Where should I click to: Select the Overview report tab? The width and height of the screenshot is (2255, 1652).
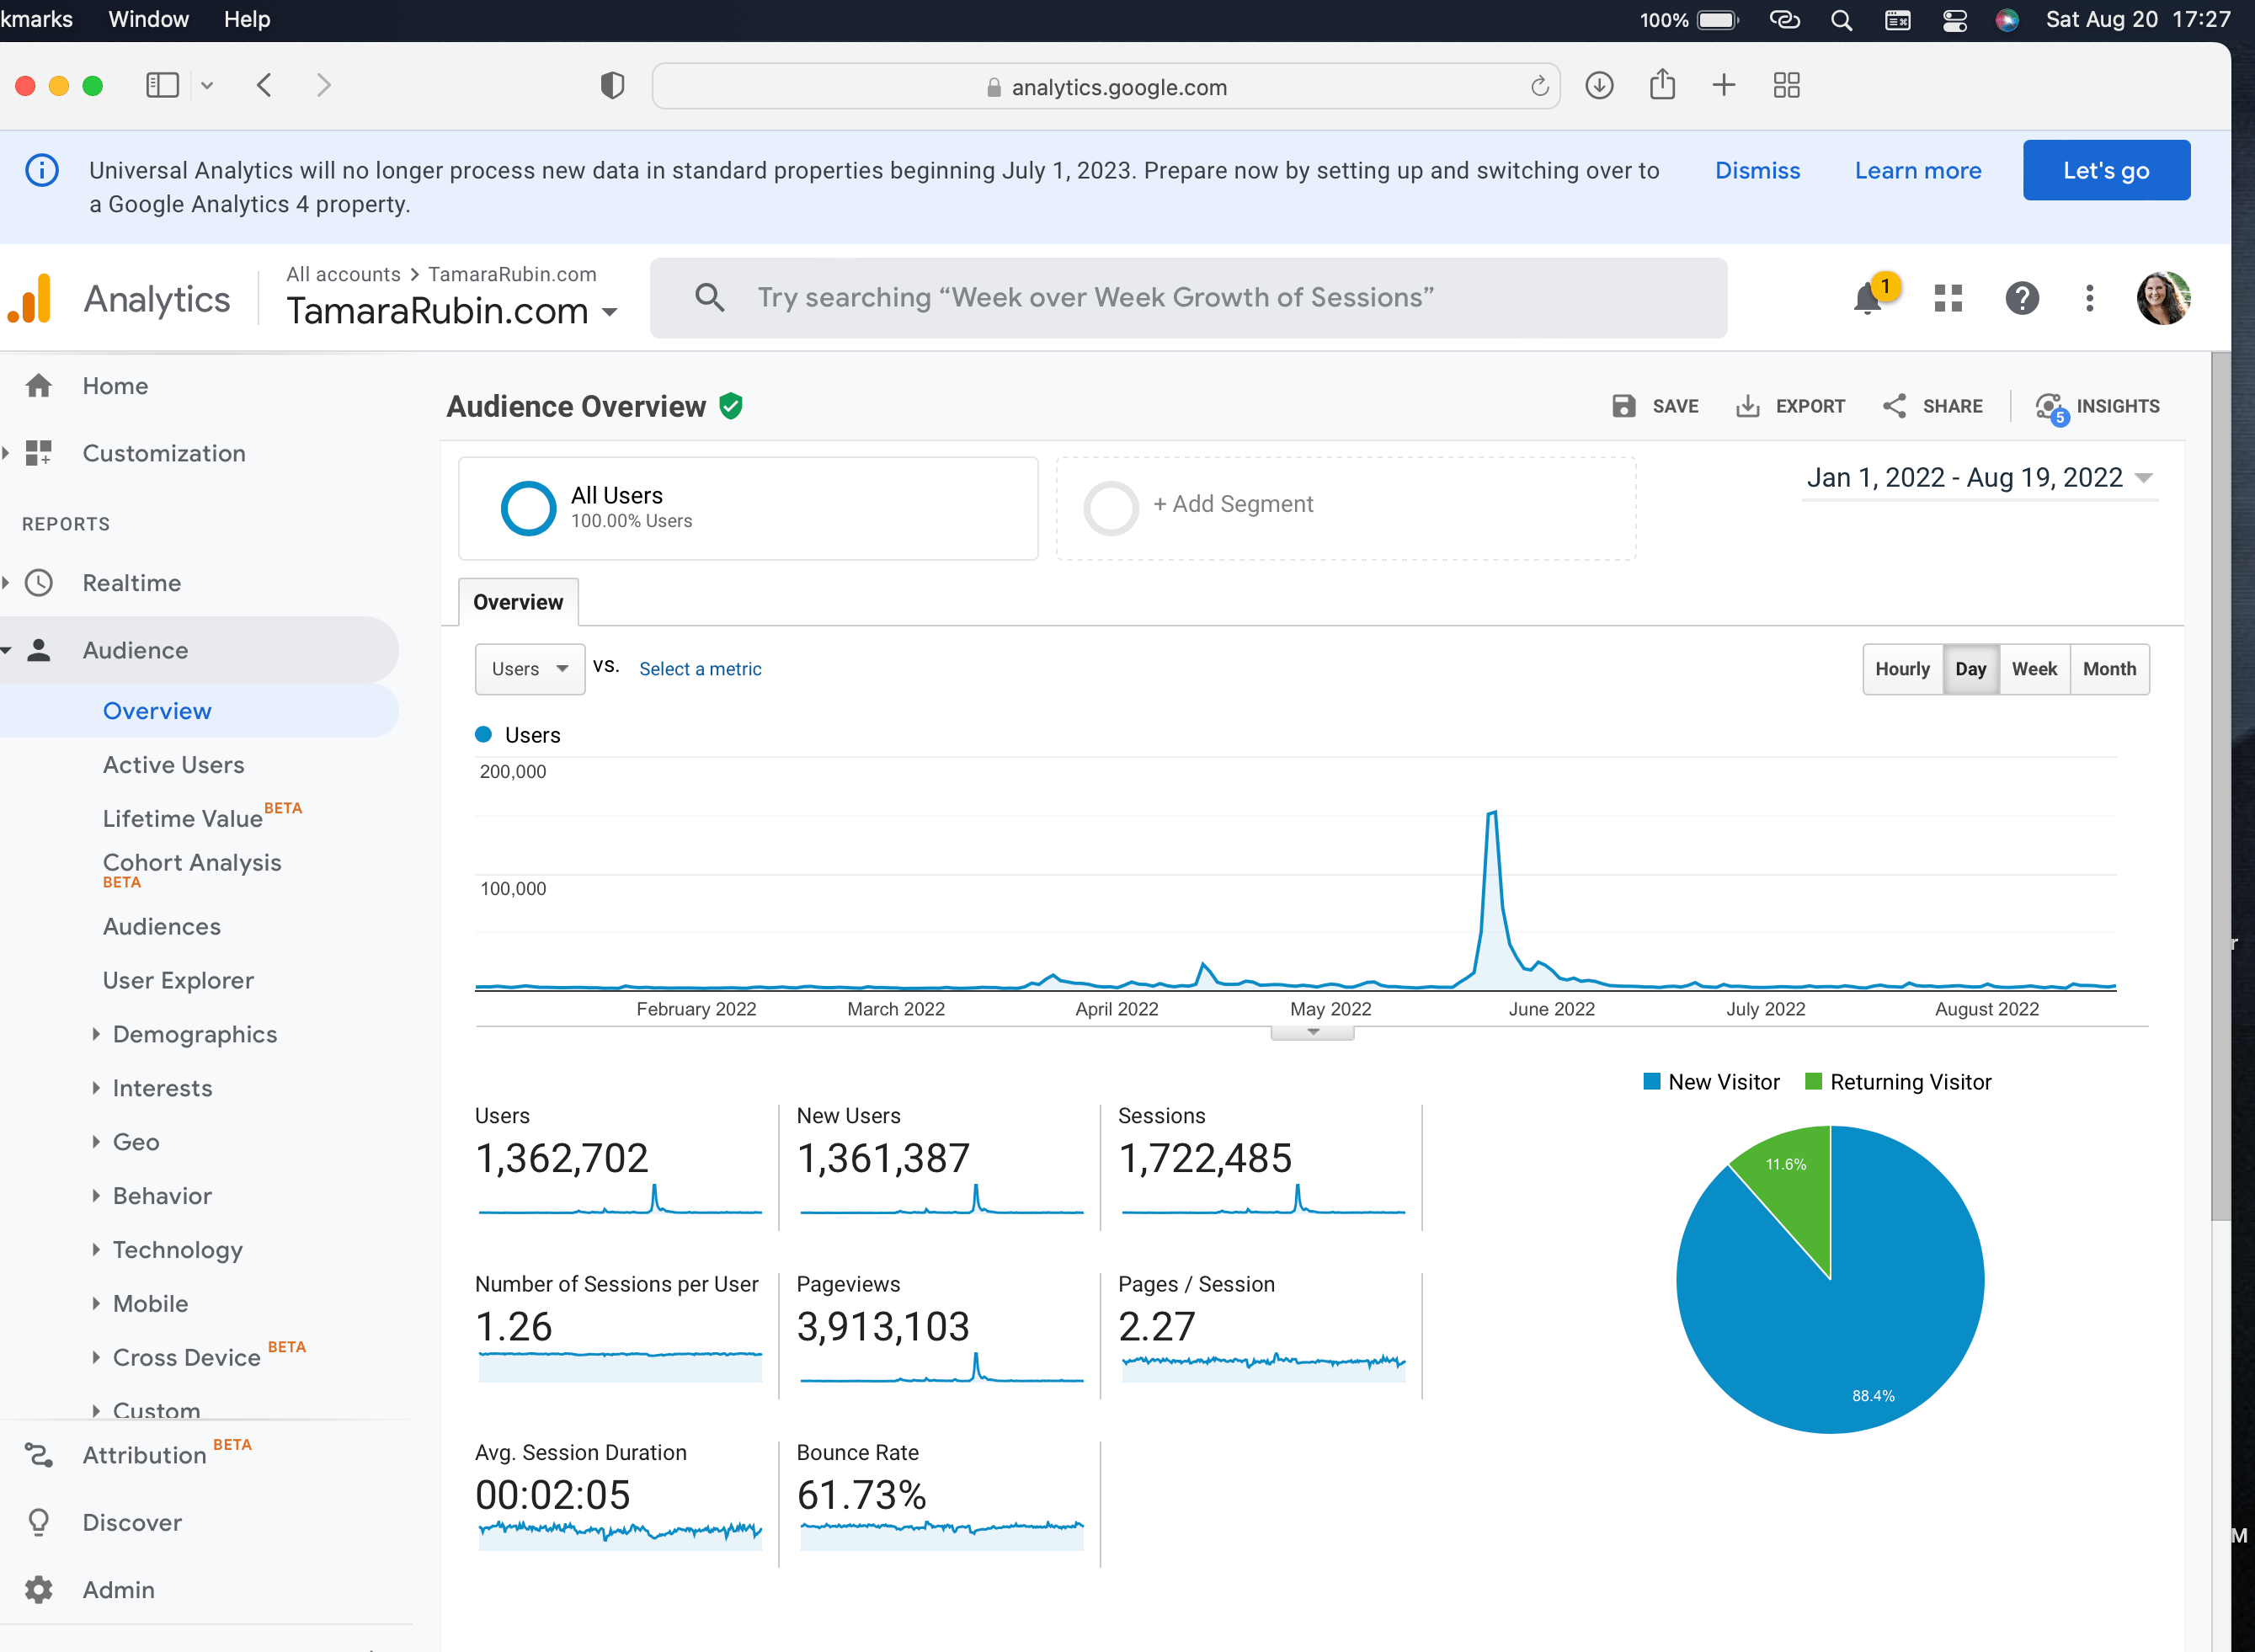(517, 602)
